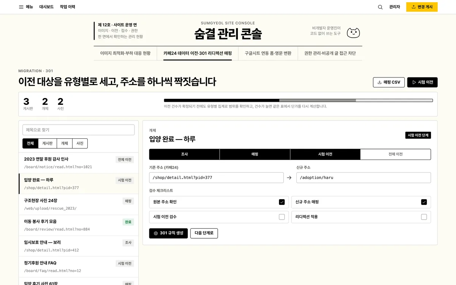Select the 매핑 stage step

(255, 154)
